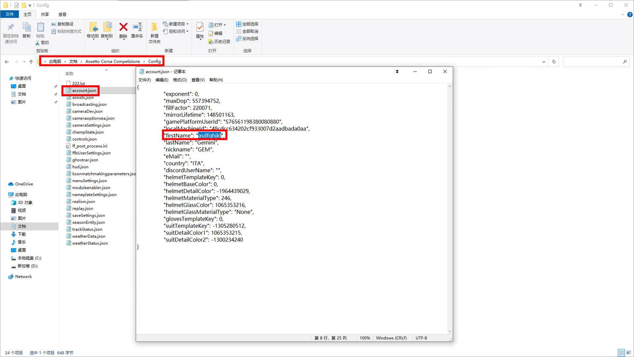This screenshot has height=357, width=634.
Task: Click 此电脑 breadcrumb segment
Action: 55,61
